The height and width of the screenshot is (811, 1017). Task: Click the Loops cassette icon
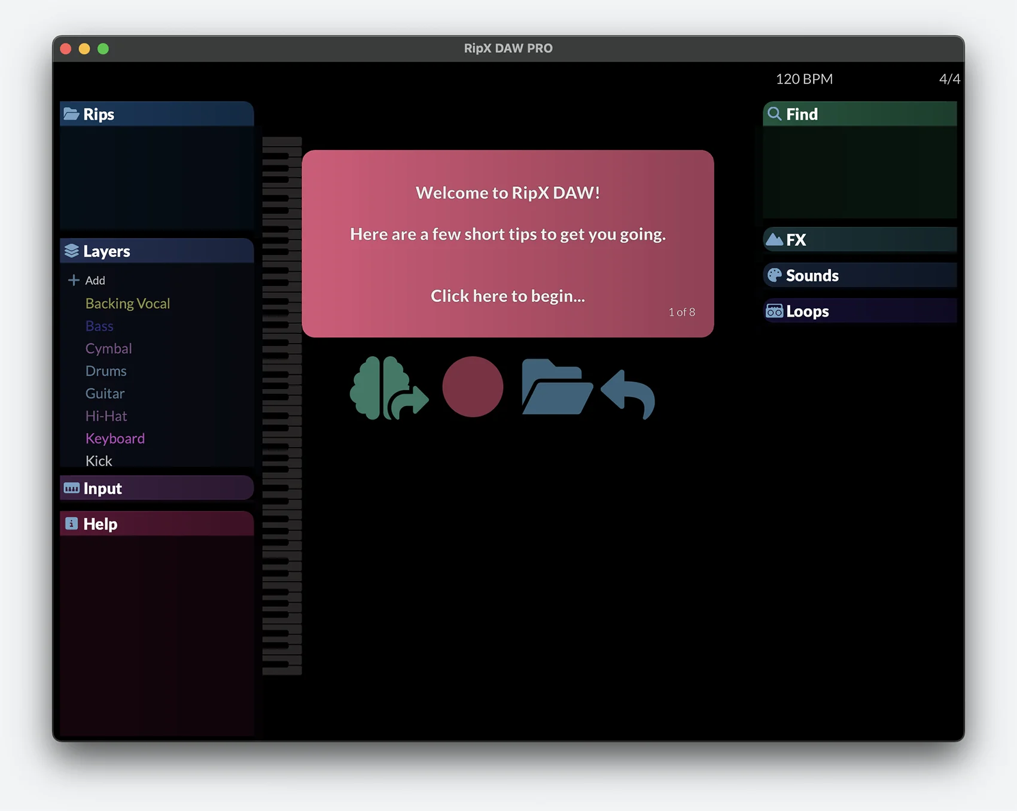pos(774,311)
